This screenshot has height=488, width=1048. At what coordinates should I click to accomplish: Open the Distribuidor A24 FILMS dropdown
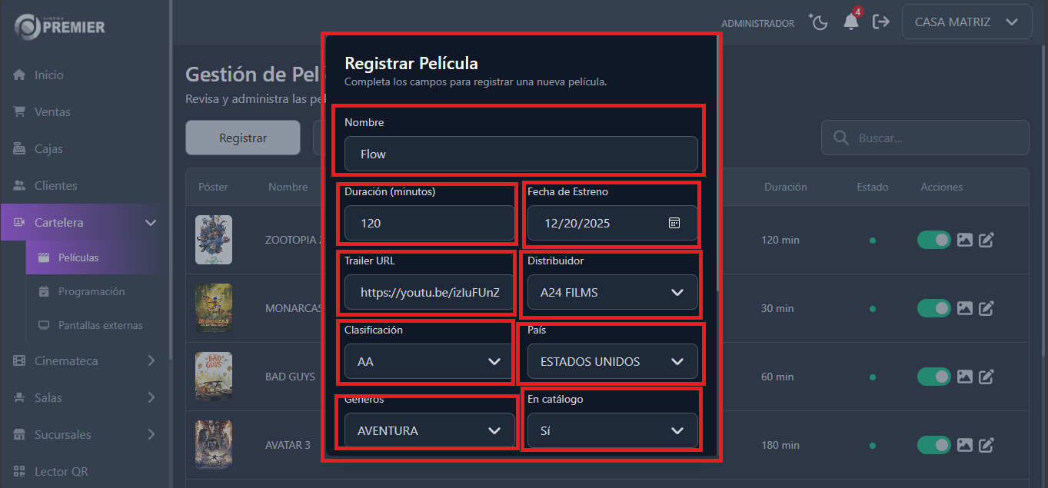[x=612, y=292]
